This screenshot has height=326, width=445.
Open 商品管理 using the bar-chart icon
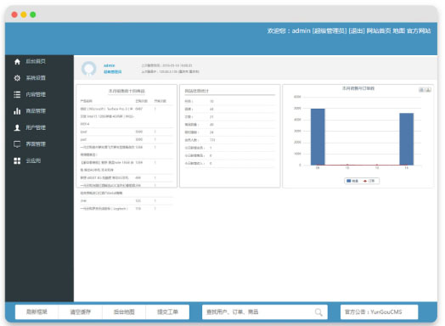tap(17, 111)
